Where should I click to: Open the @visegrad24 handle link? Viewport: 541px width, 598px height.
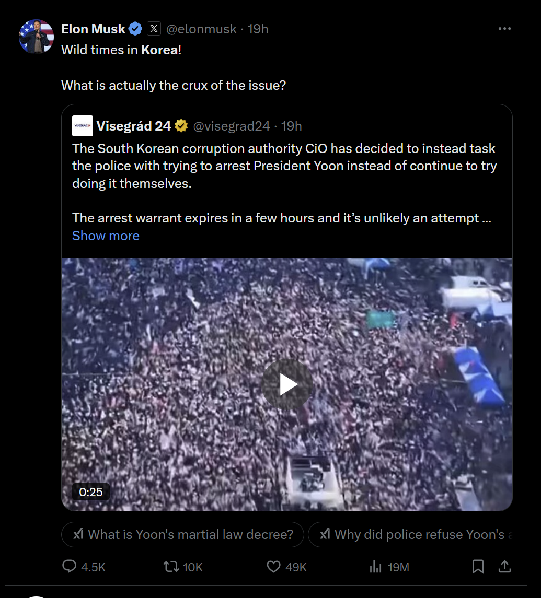pyautogui.click(x=232, y=126)
